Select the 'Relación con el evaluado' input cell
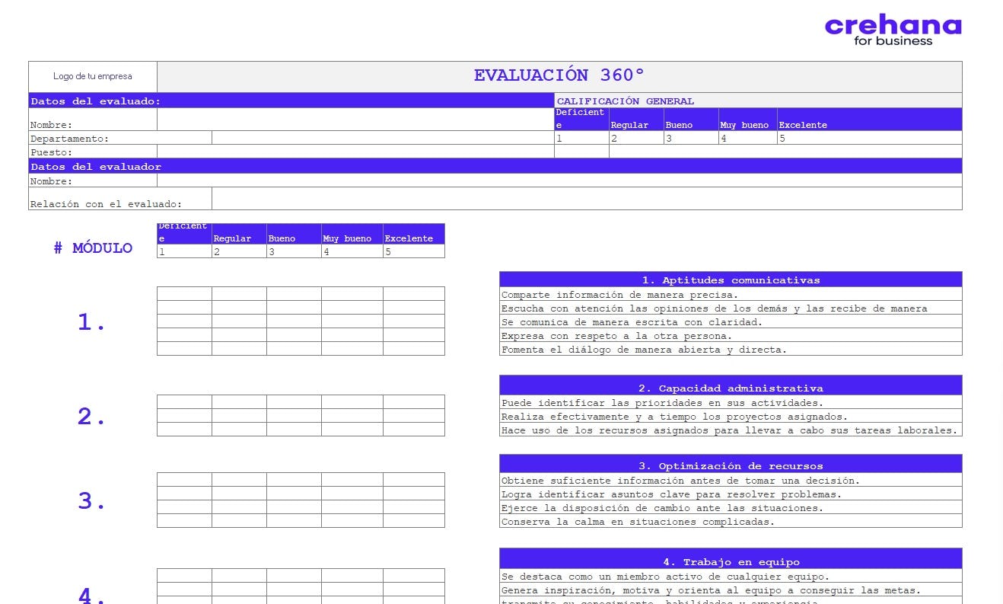Image resolution: width=1003 pixels, height=604 pixels. click(586, 198)
